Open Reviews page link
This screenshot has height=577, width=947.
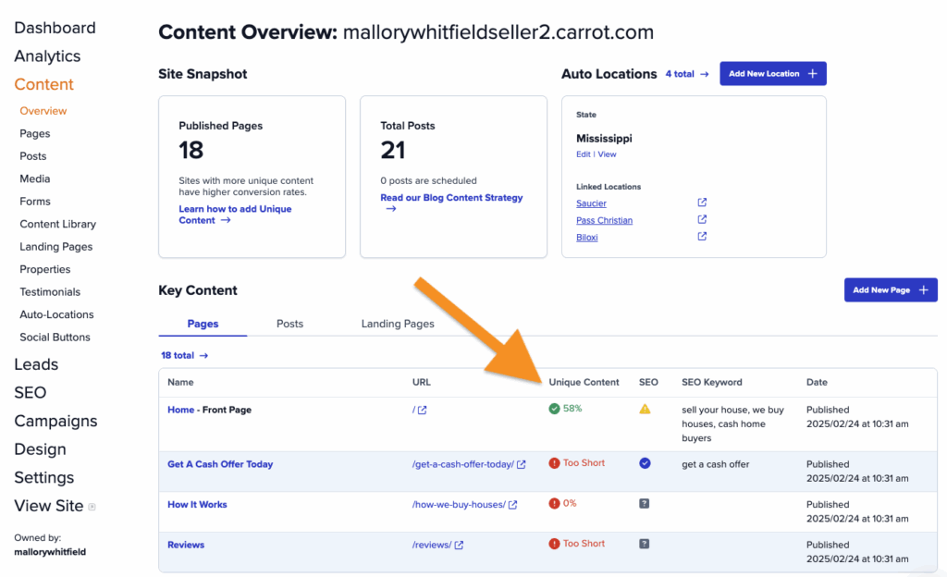186,545
